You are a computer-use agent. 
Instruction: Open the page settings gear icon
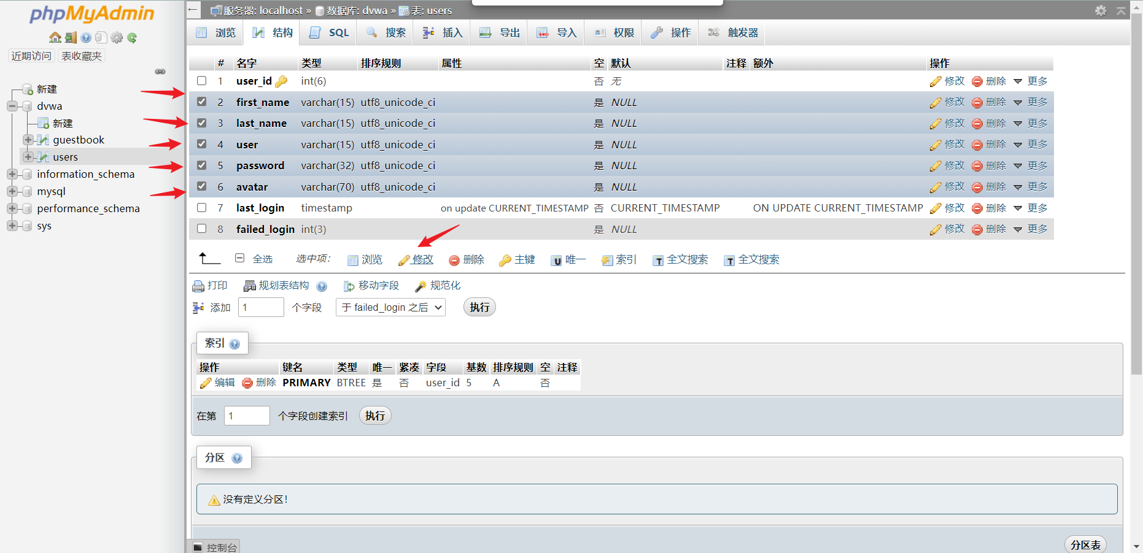[1101, 10]
